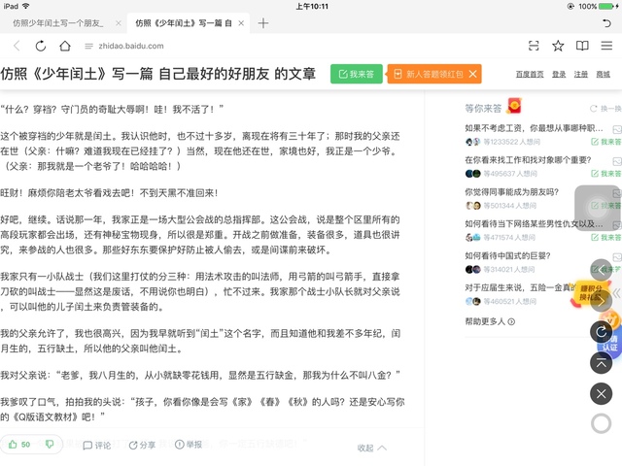Click the 百度首页 navigation link
This screenshot has height=466, width=622.
pyautogui.click(x=529, y=74)
